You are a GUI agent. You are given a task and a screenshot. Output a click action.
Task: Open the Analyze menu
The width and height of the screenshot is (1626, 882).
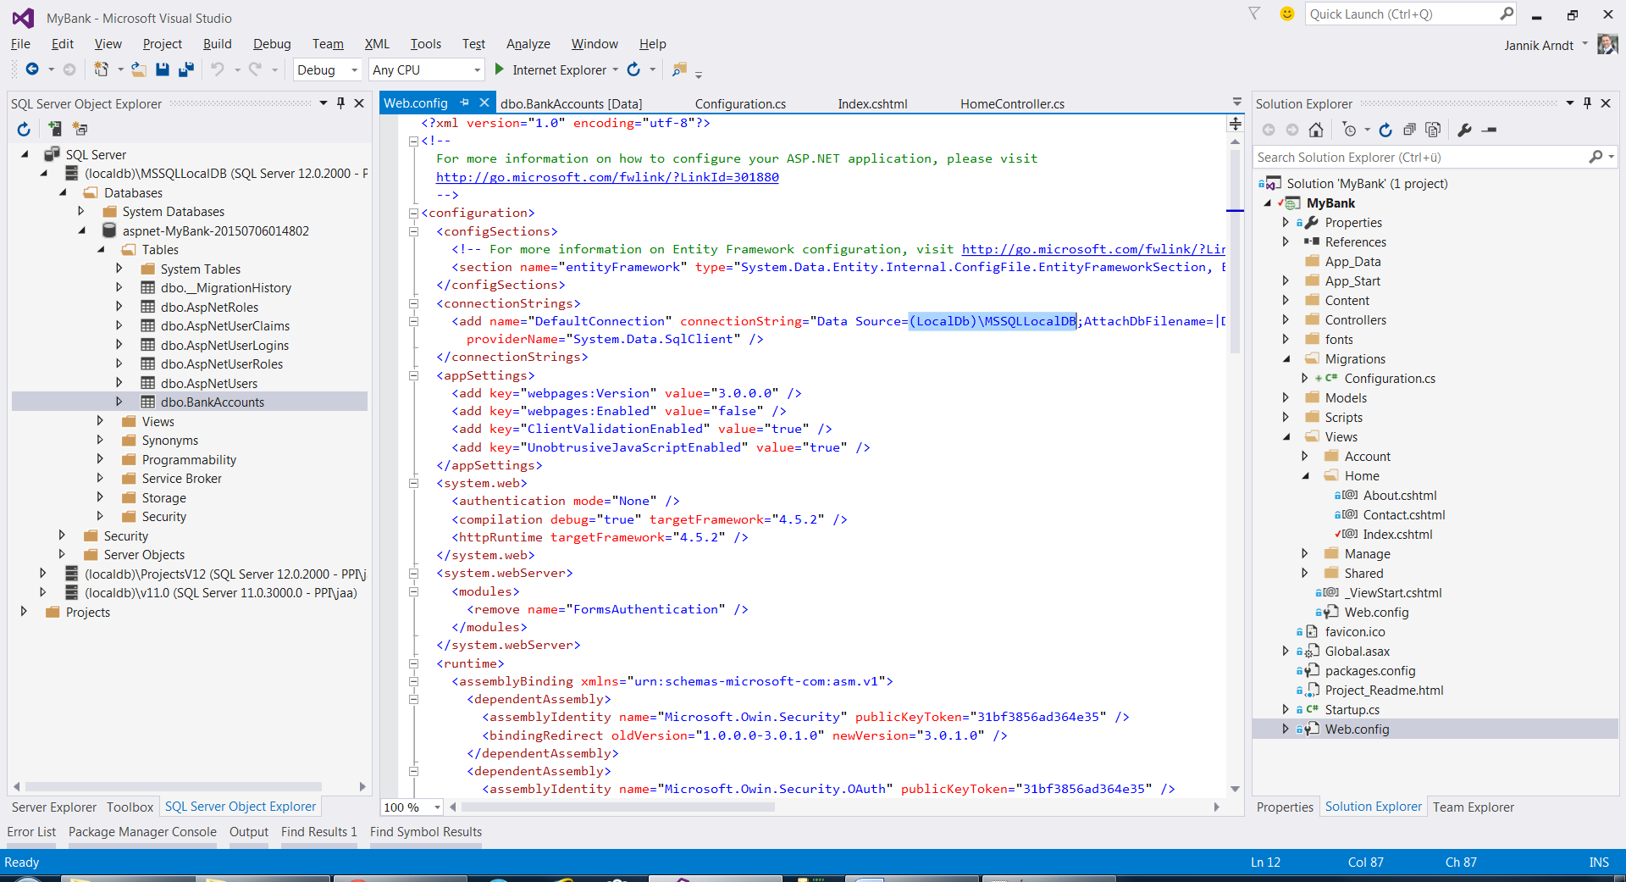pyautogui.click(x=528, y=44)
